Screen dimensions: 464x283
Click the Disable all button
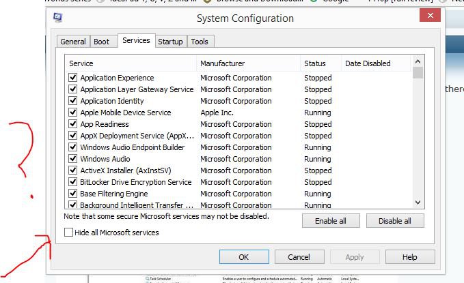[395, 221]
